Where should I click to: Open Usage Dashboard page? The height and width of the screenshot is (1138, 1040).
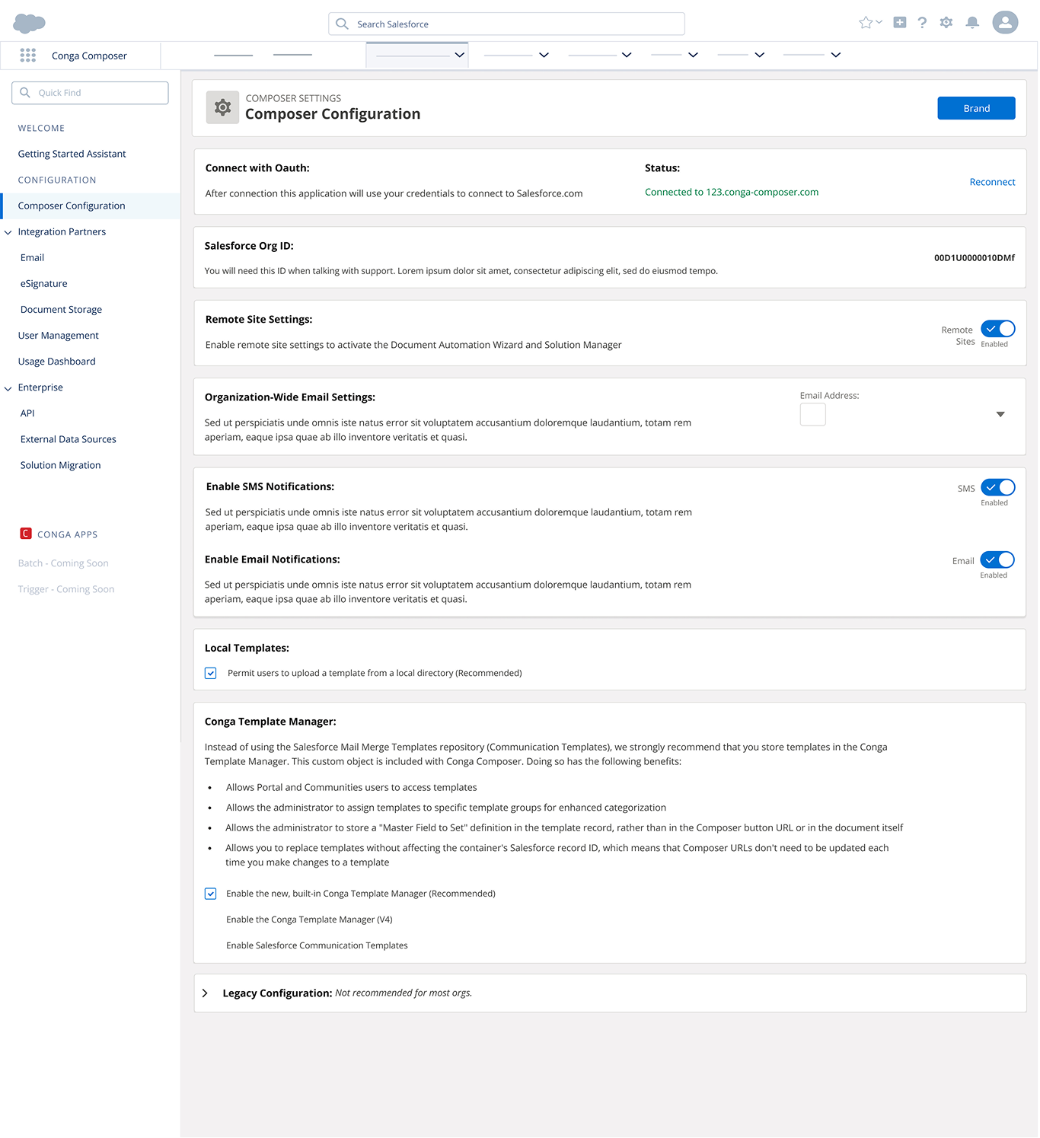click(x=57, y=361)
